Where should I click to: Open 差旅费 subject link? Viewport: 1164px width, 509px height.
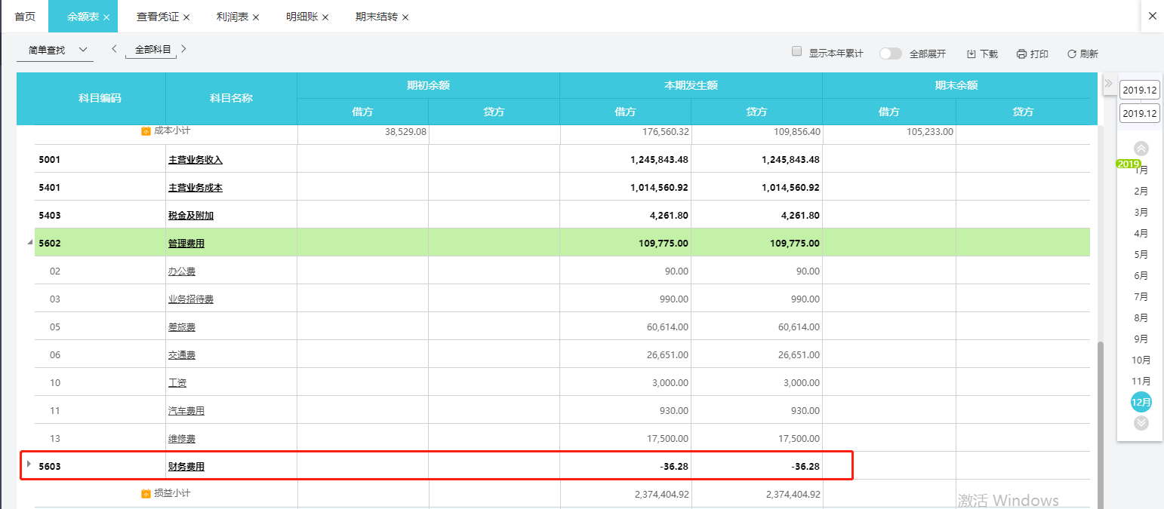[x=182, y=327]
